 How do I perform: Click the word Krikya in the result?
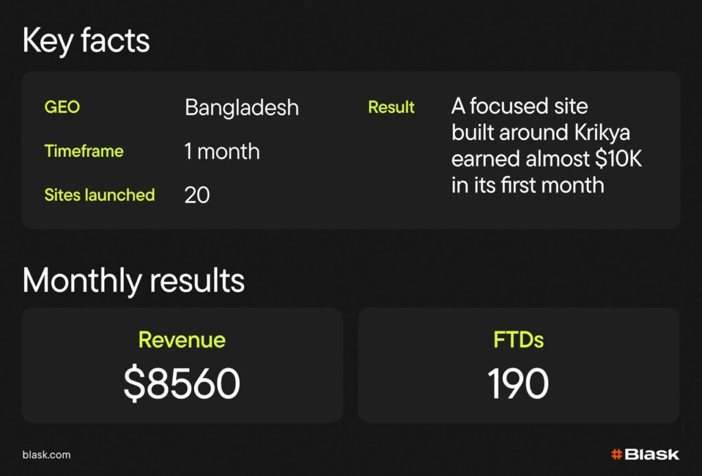605,132
